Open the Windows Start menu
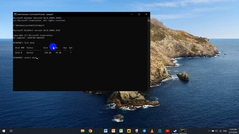The image size is (239, 134). click(x=4, y=131)
